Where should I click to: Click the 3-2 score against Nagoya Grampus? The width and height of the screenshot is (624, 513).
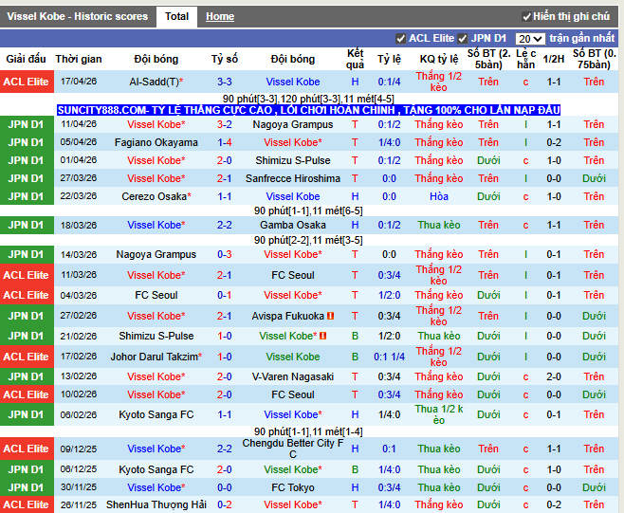tap(225, 124)
